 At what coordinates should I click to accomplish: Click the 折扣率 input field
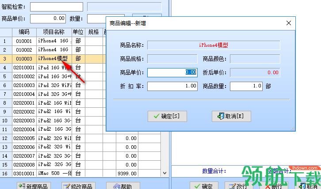(172, 86)
